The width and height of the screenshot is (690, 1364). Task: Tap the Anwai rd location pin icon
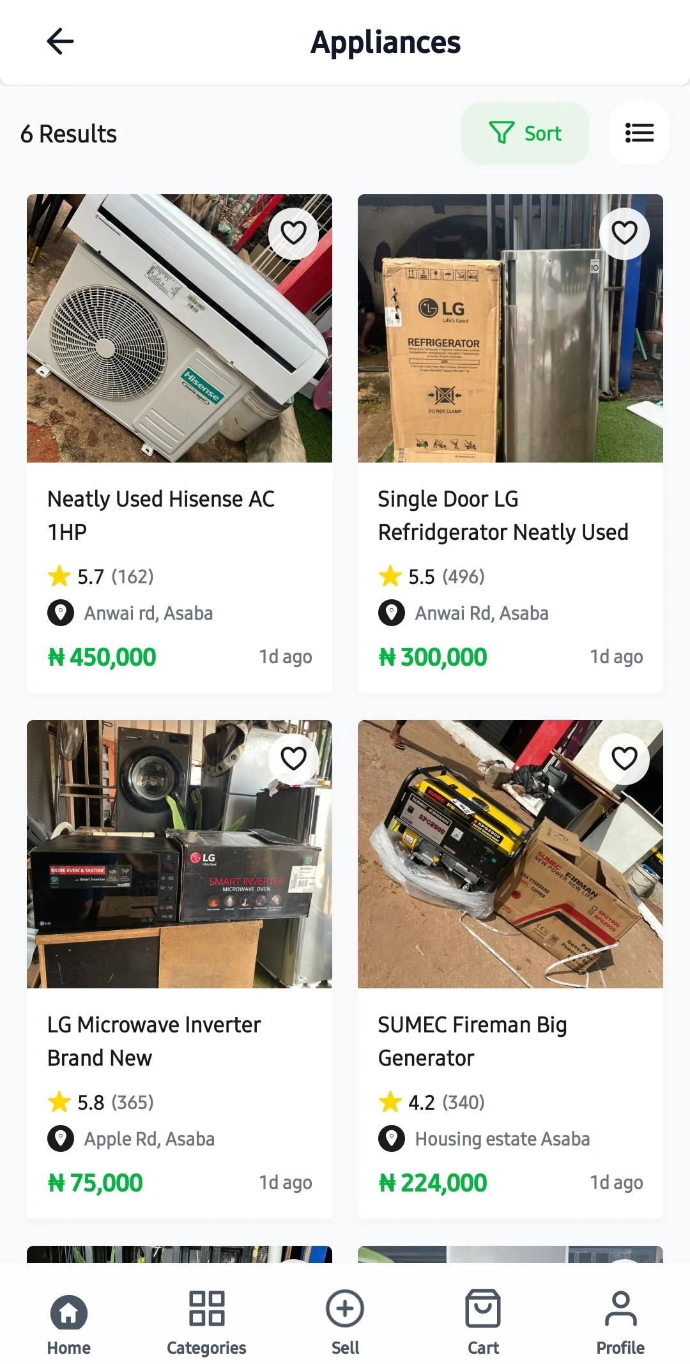pos(61,613)
